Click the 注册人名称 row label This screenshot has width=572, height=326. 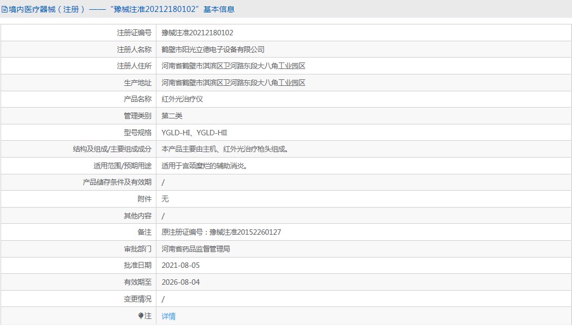pos(134,49)
